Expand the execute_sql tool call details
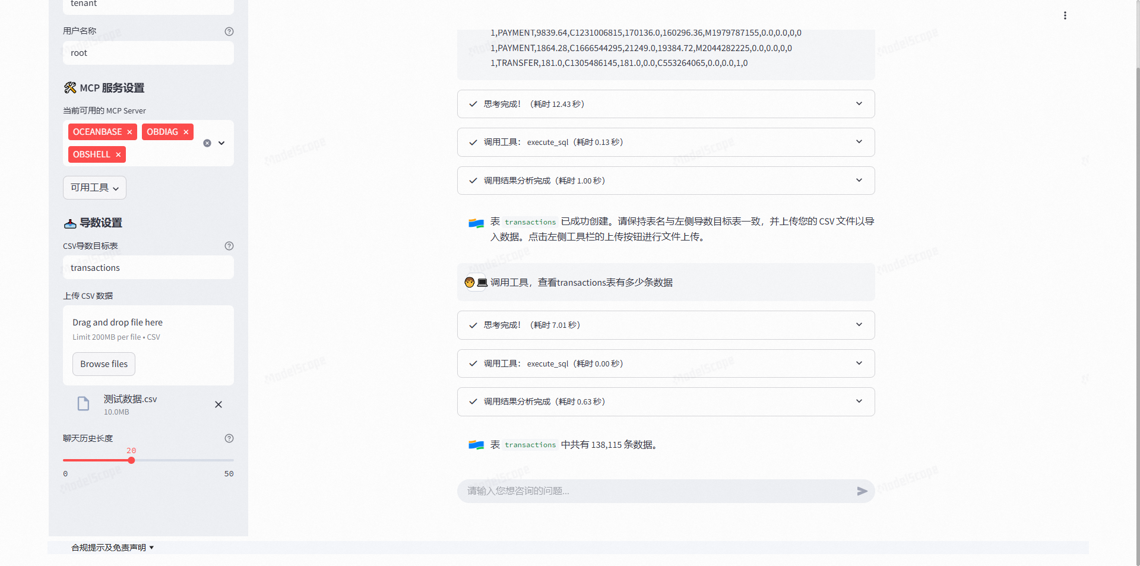1140x566 pixels. (x=859, y=142)
